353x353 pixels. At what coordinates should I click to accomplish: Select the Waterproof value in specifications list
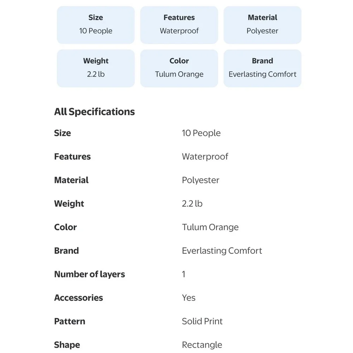(x=205, y=156)
